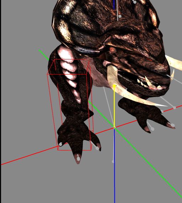This screenshot has height=203, width=182.
Task: Pick the bone joint under the right foot
Action: [152, 129]
